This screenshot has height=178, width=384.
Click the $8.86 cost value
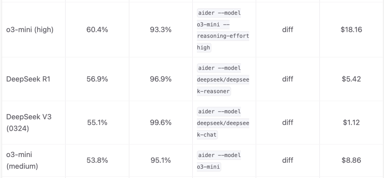pos(351,161)
